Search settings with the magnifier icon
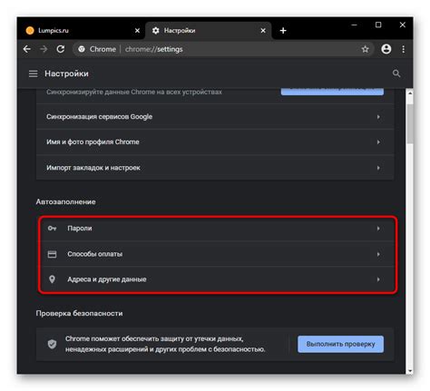 click(396, 73)
